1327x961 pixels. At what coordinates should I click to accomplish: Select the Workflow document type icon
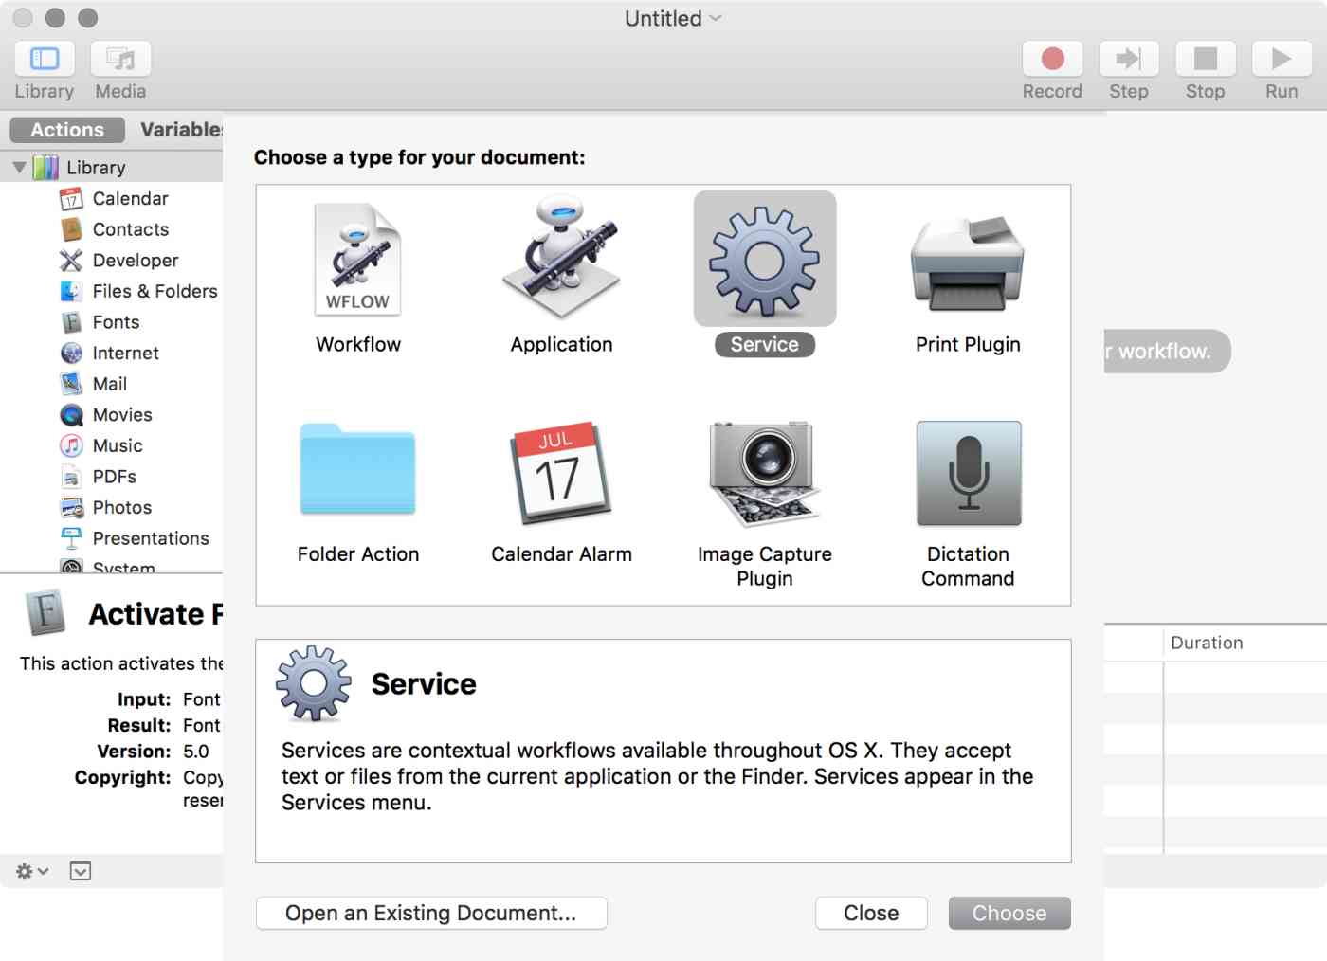(357, 259)
